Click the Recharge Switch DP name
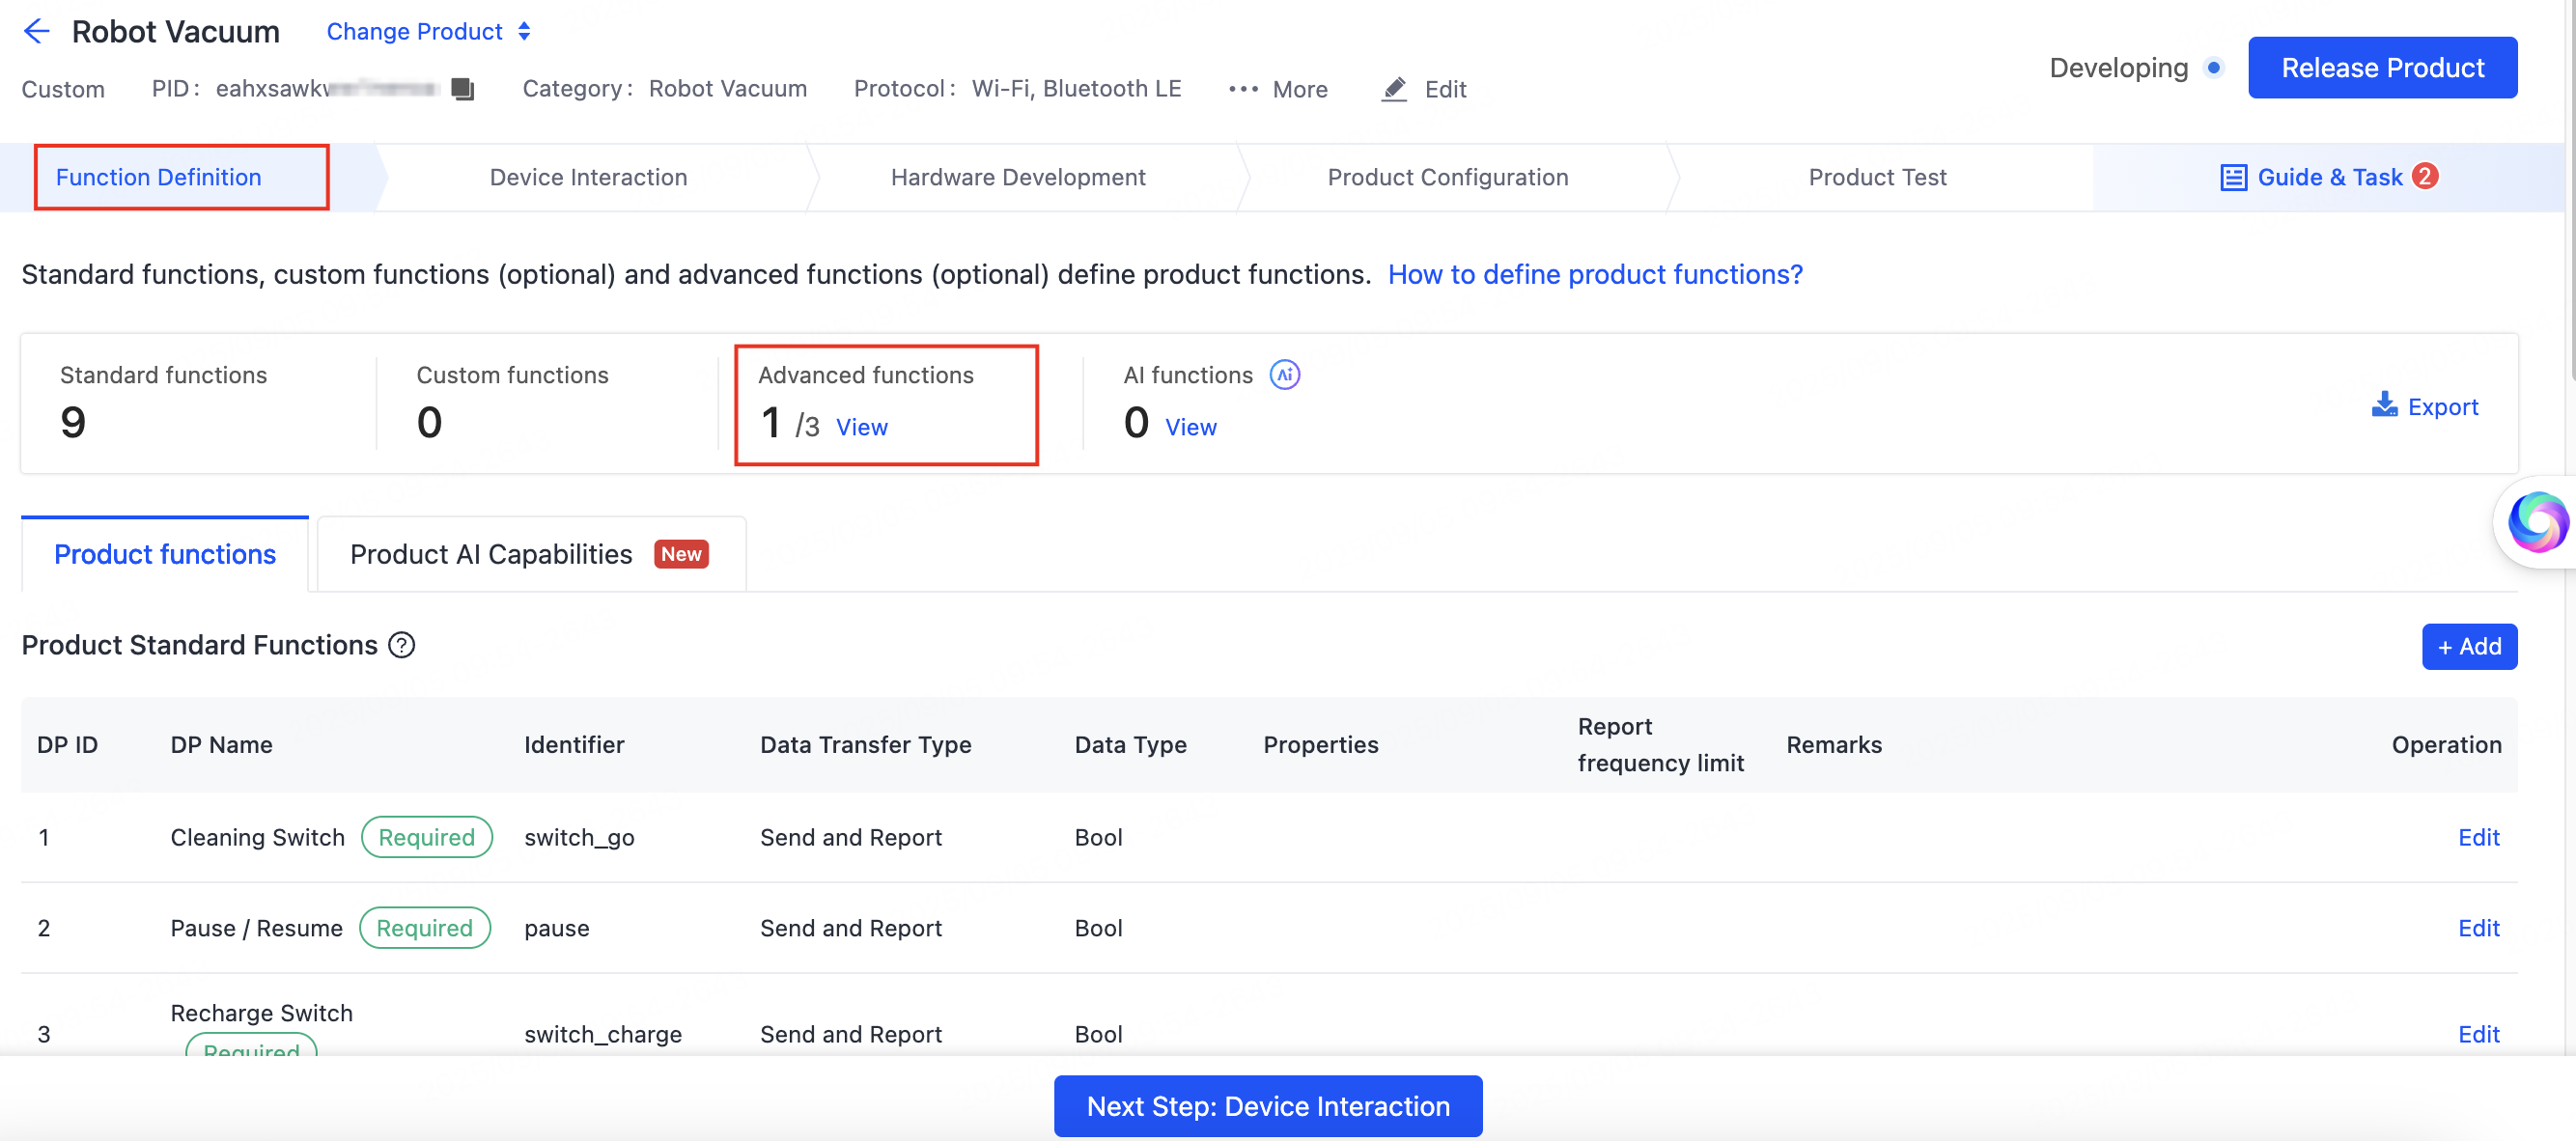The height and width of the screenshot is (1141, 2576). point(261,1013)
